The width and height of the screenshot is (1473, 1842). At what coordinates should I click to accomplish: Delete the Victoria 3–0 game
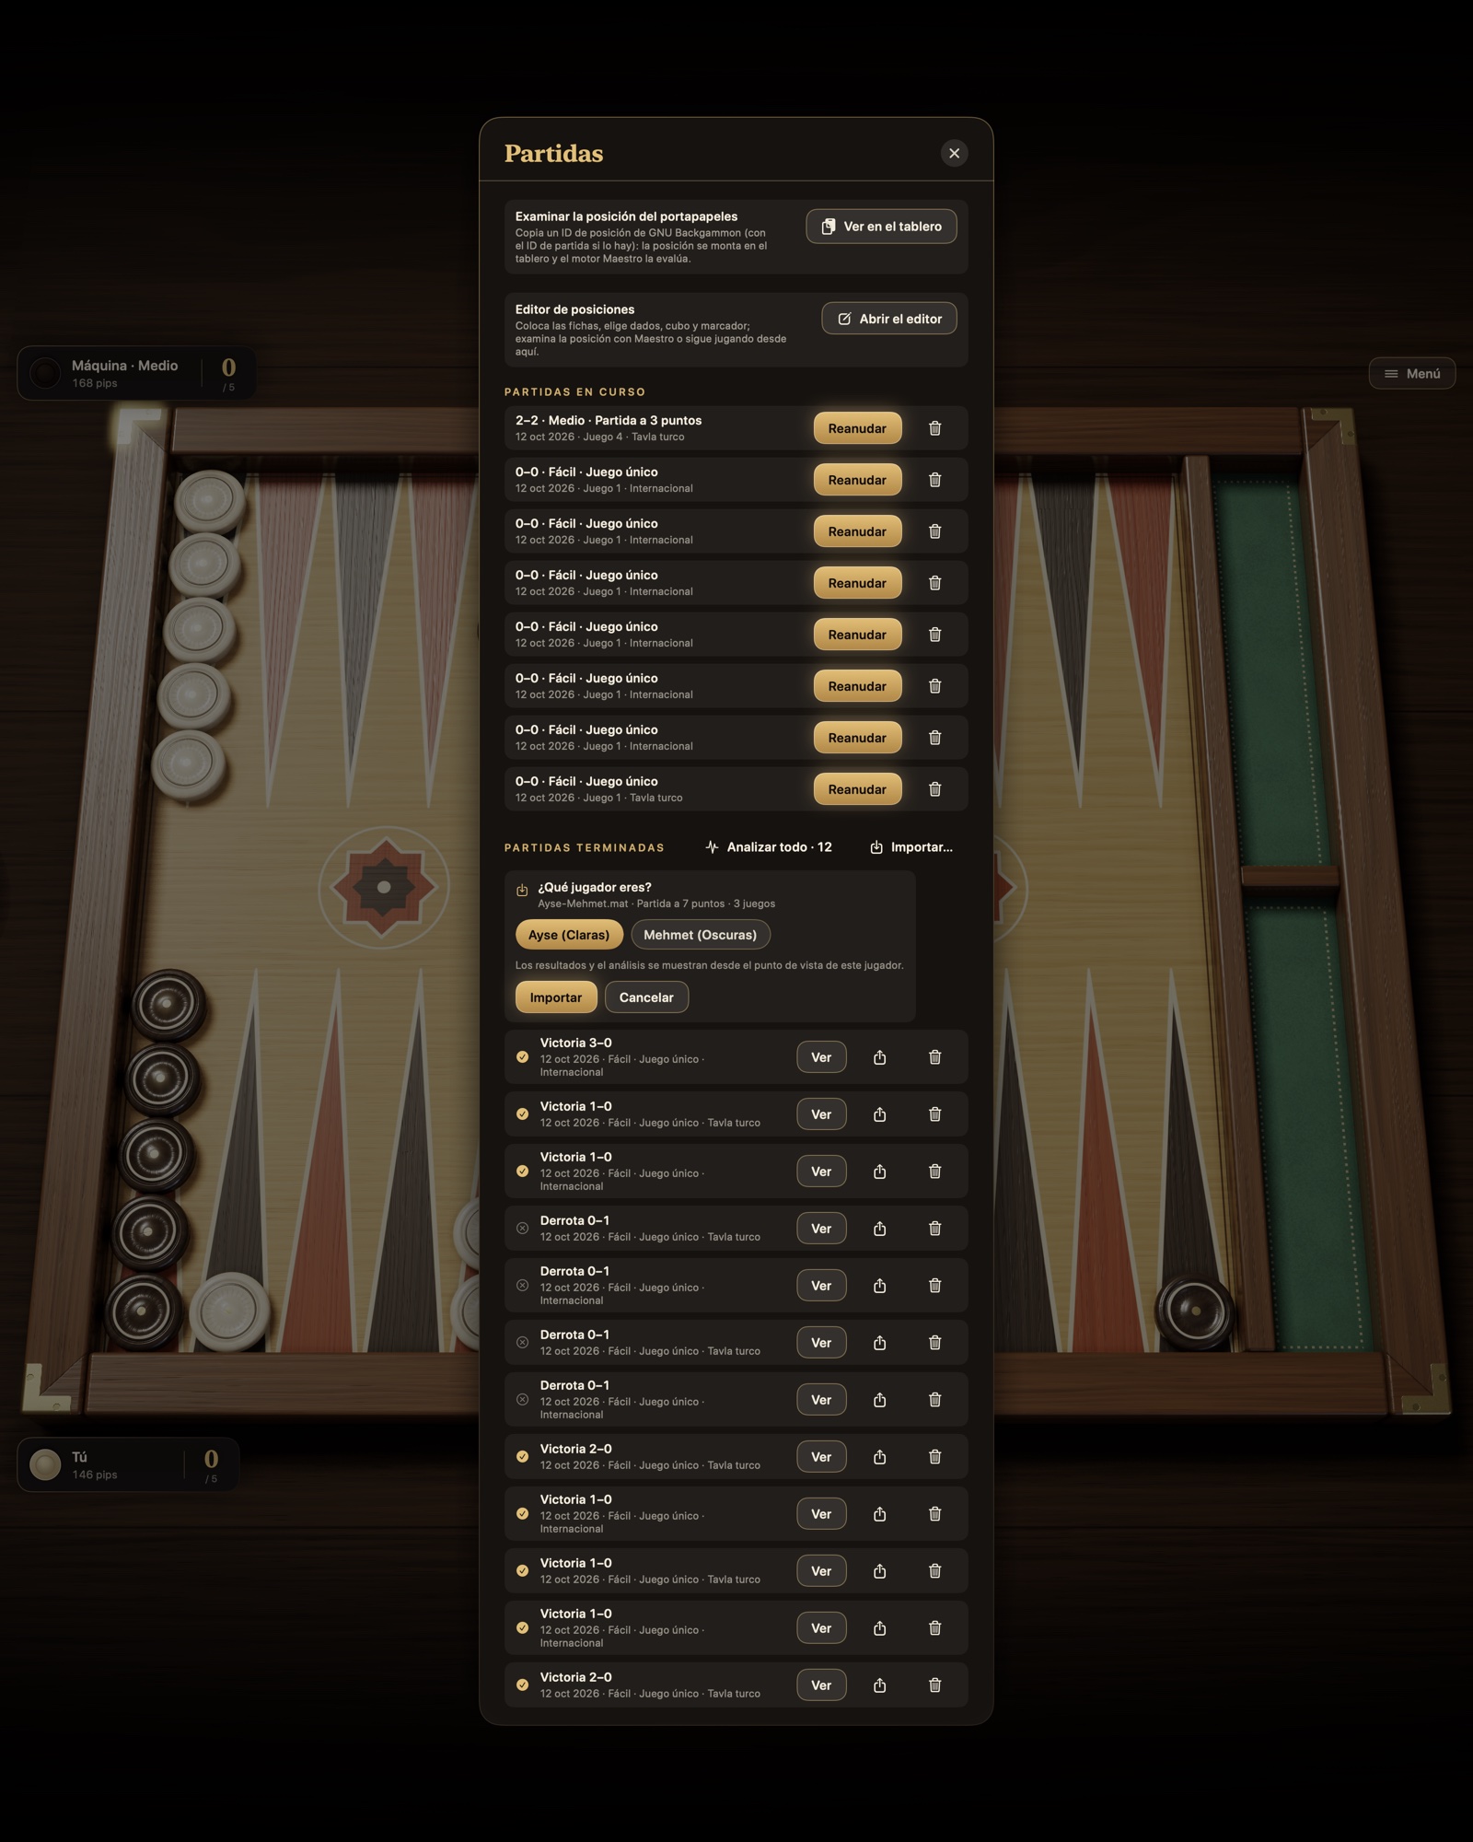point(934,1057)
